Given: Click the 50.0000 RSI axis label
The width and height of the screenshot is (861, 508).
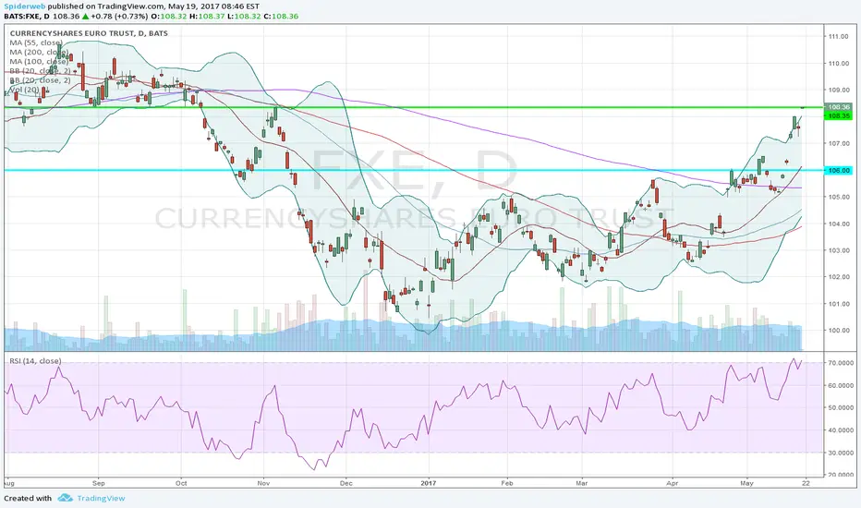Looking at the screenshot, I should click(841, 408).
